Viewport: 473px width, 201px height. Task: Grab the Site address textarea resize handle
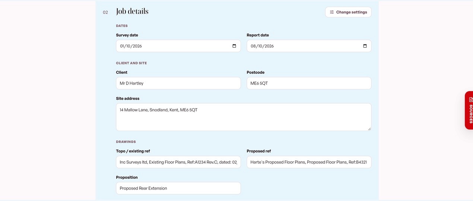point(369,129)
